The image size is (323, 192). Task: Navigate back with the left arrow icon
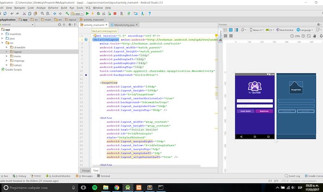(x=54, y=13)
